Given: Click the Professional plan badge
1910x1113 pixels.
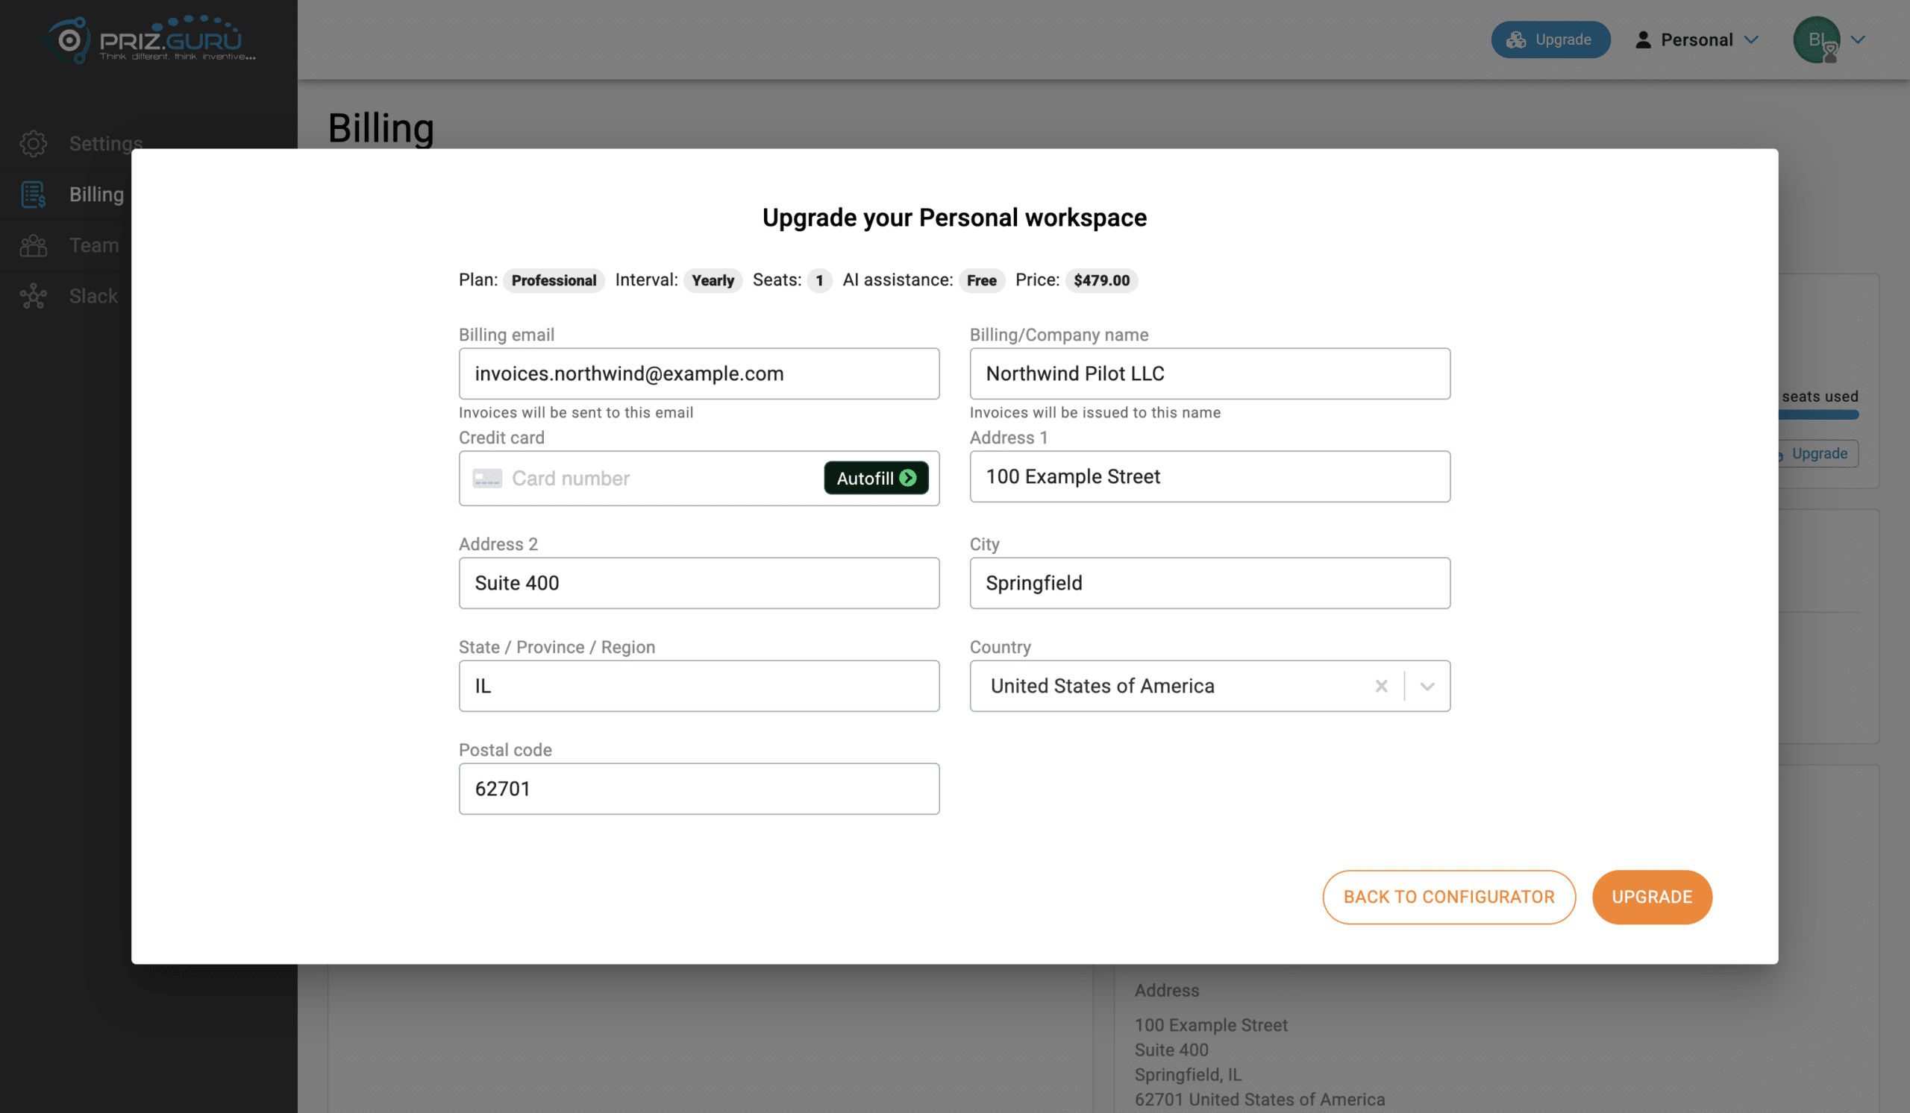Looking at the screenshot, I should 554,280.
